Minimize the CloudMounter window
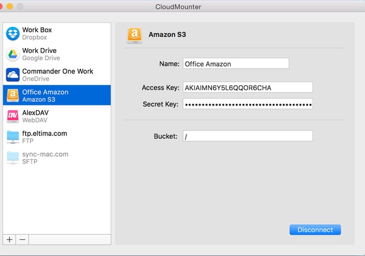 tap(10, 6)
